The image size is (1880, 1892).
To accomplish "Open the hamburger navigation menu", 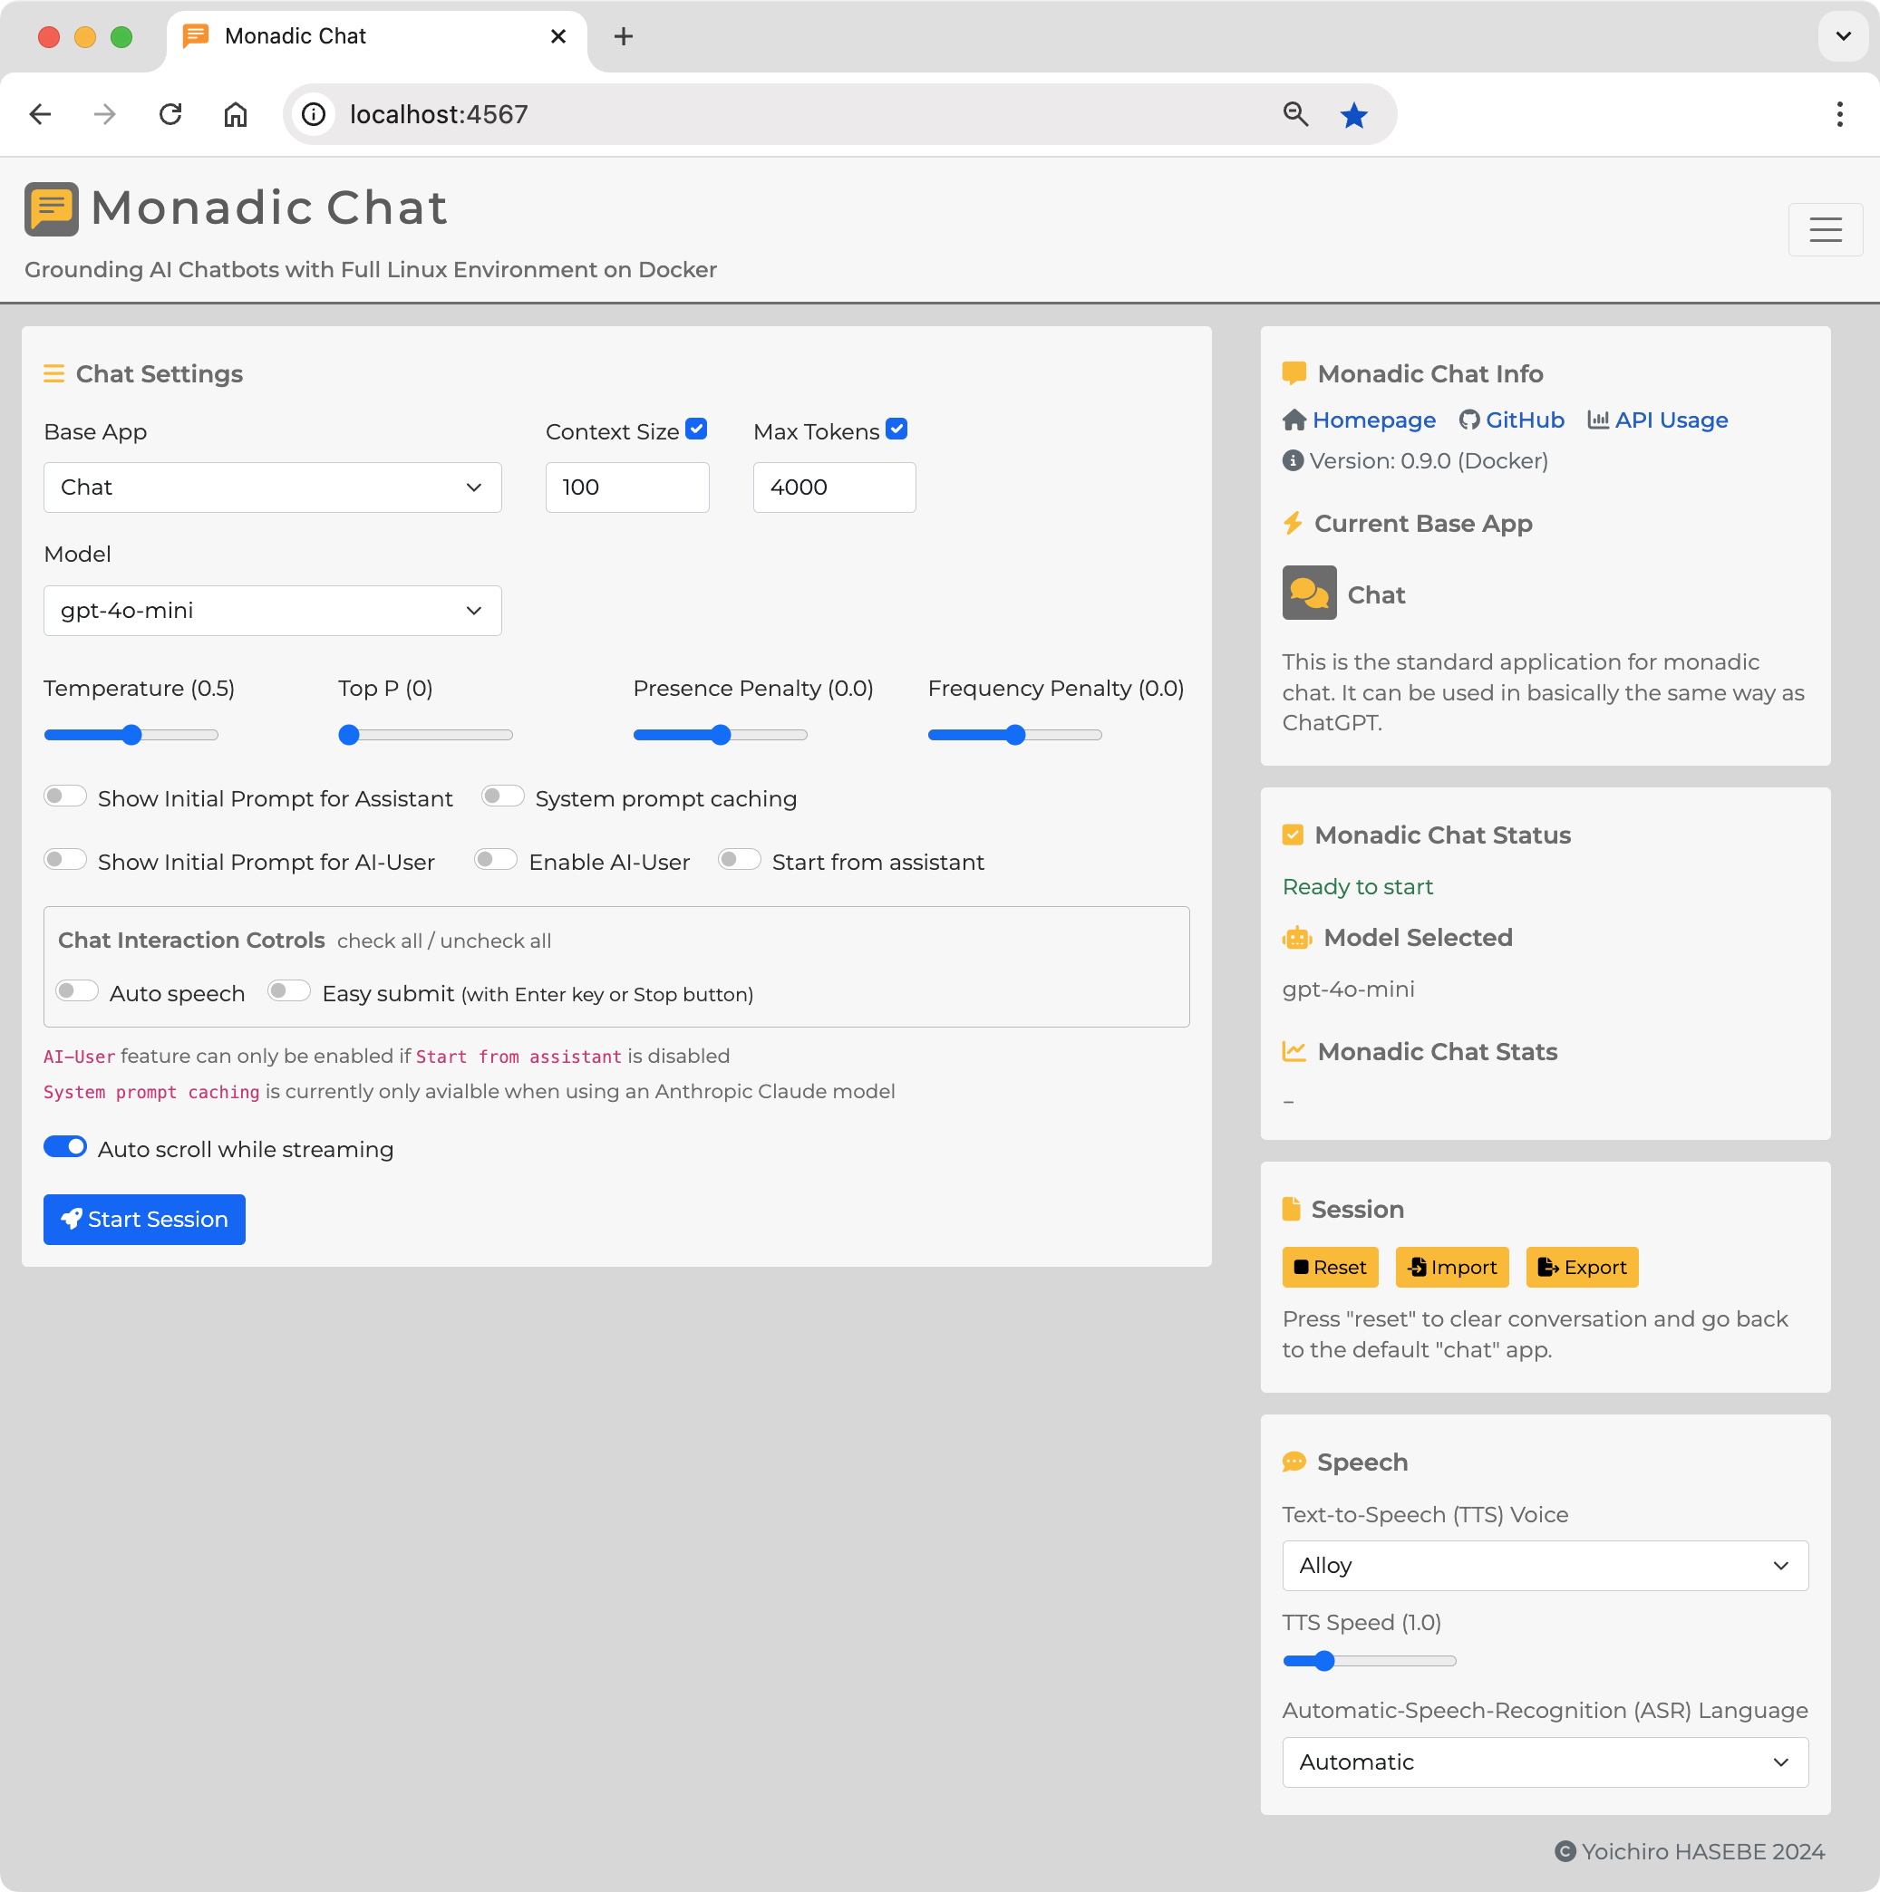I will pos(1824,230).
